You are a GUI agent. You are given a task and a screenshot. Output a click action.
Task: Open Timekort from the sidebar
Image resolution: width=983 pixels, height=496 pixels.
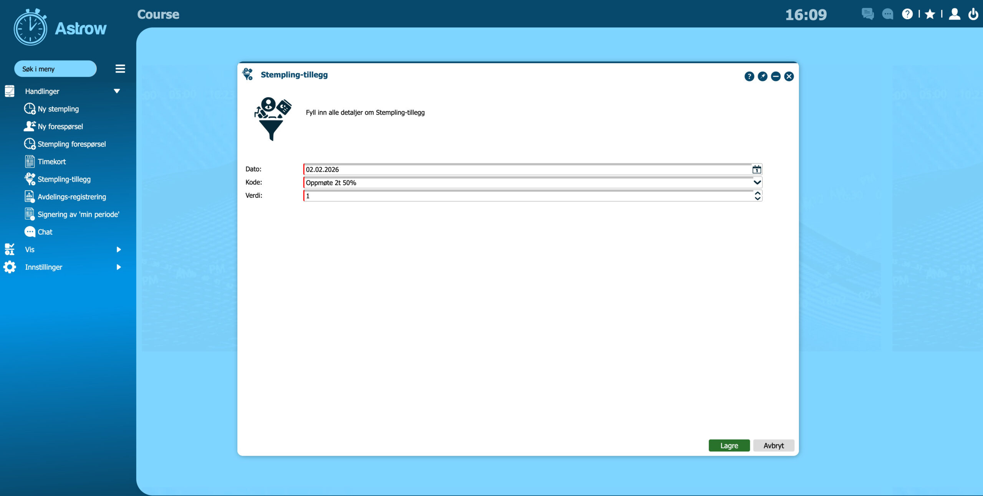pos(51,162)
